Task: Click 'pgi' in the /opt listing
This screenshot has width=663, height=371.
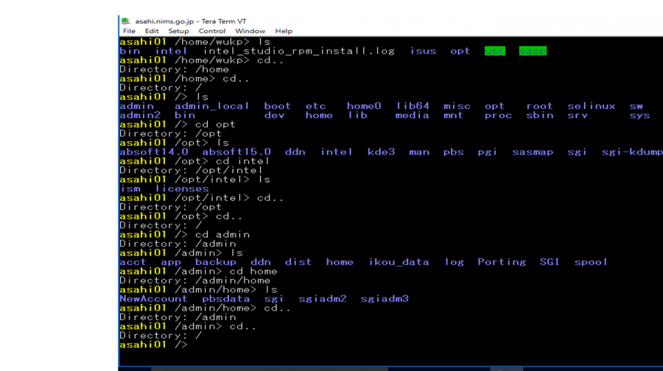Action: tap(488, 152)
